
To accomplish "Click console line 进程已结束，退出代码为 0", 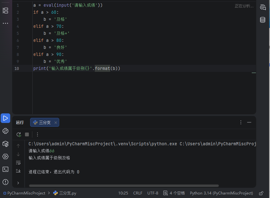I will click(x=54, y=172).
